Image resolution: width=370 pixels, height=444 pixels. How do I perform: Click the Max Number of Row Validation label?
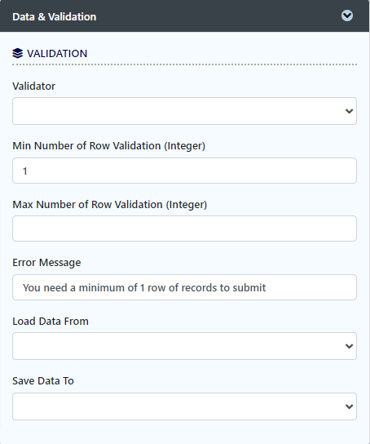(x=110, y=204)
